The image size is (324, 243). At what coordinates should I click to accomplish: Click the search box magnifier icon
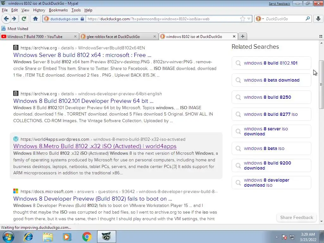(x=308, y=19)
